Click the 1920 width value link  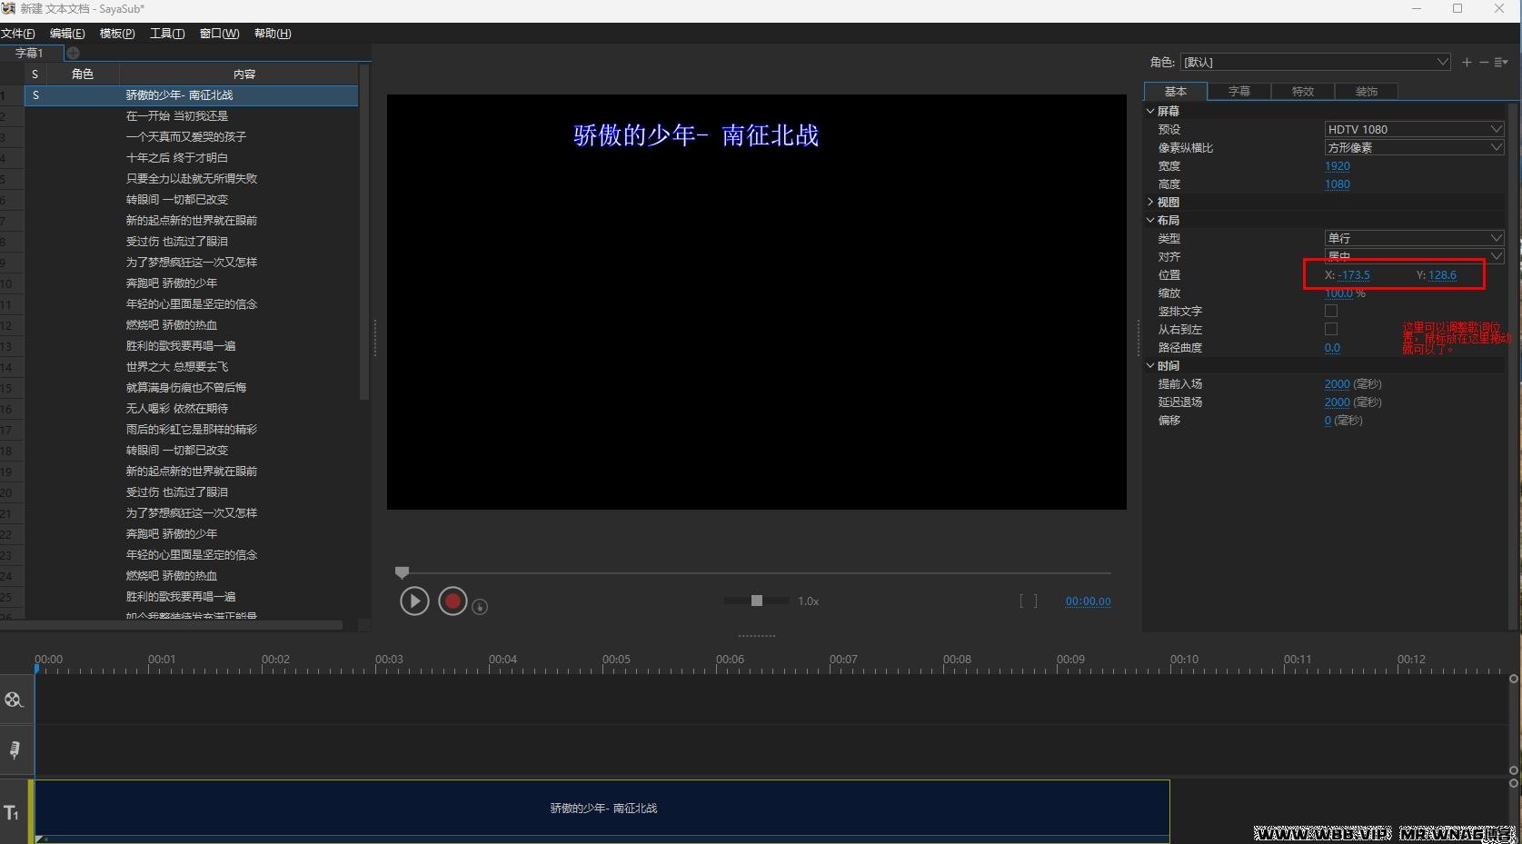1337,165
